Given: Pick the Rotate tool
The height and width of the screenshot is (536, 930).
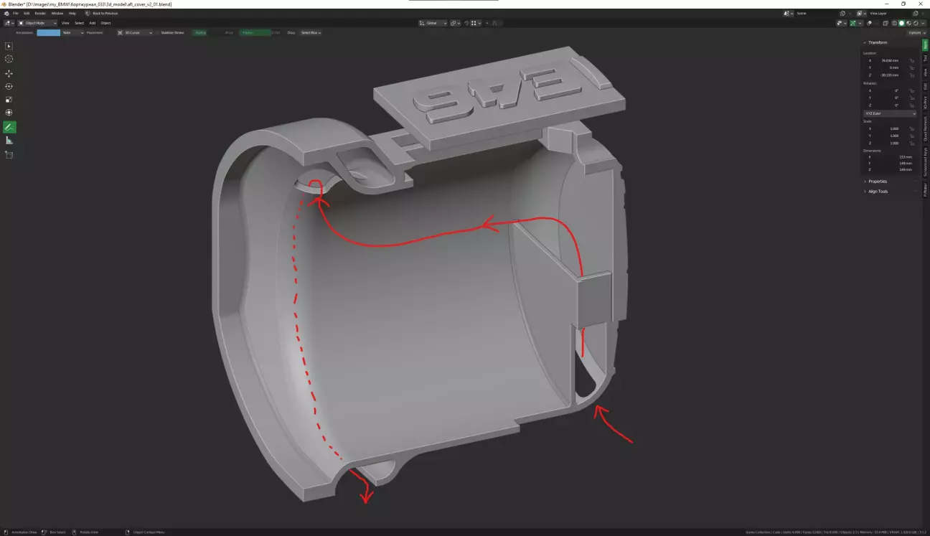Looking at the screenshot, I should pos(9,86).
